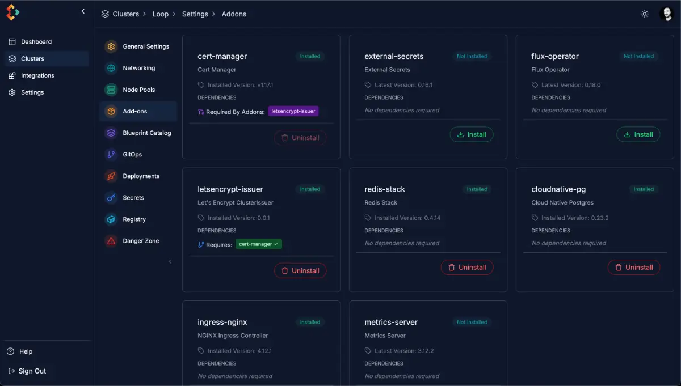Viewport: 681px width, 386px height.
Task: Click Latest Version: 0.16.1 text
Action: (x=403, y=85)
